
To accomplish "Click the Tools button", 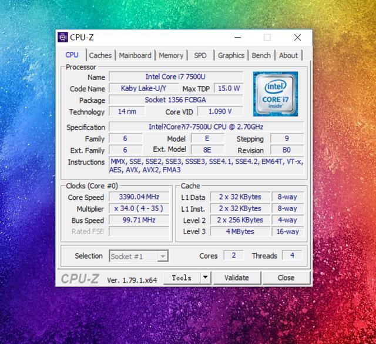I will tap(182, 278).
